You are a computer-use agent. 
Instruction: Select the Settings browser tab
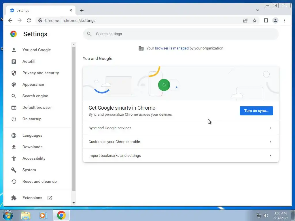pos(41,10)
